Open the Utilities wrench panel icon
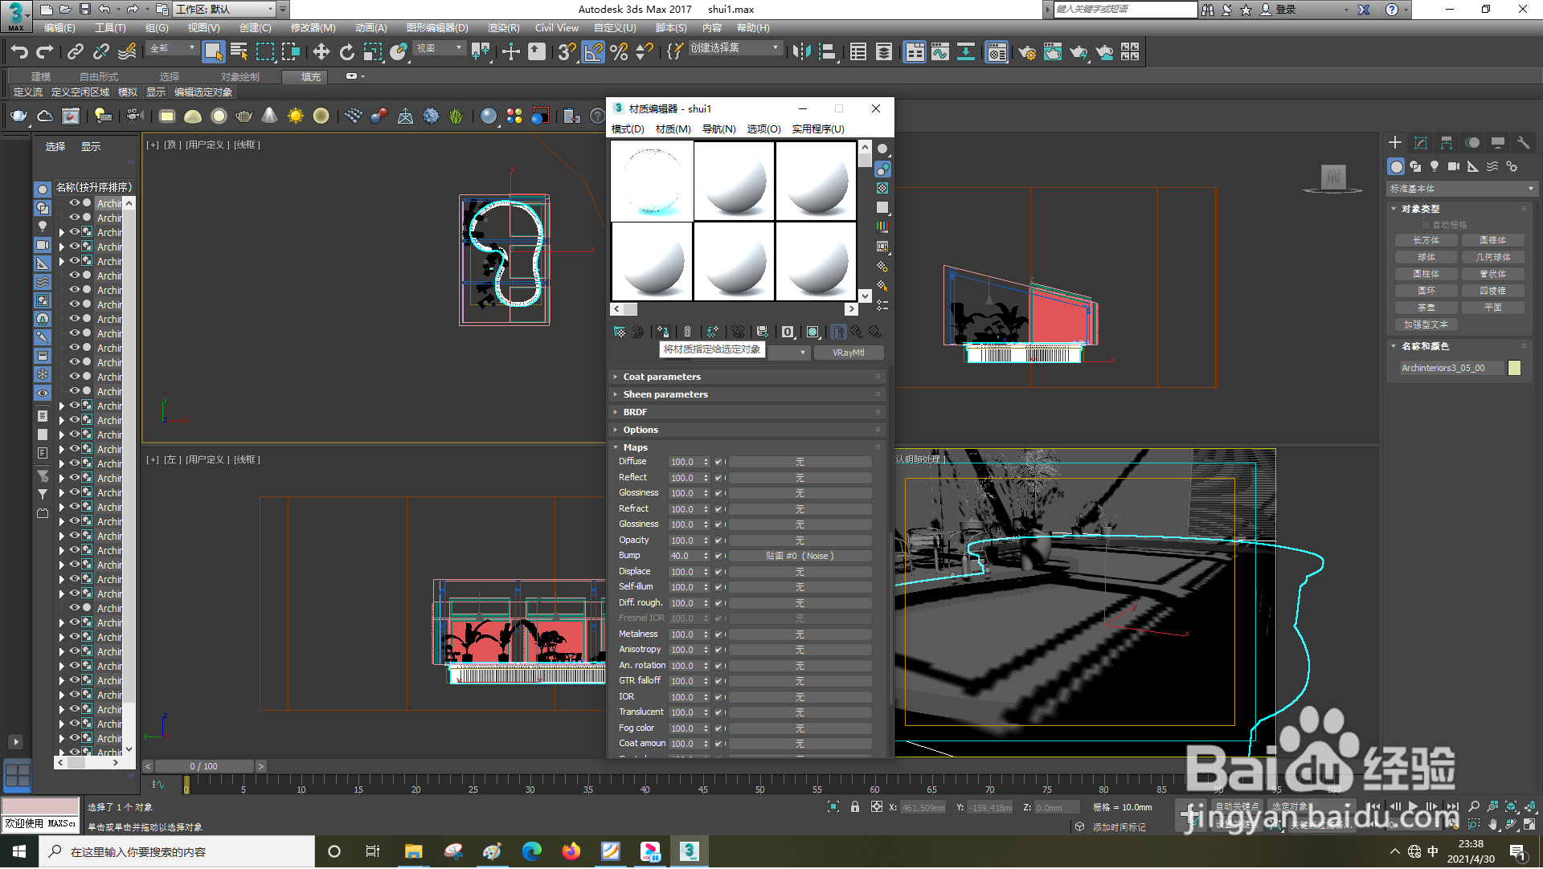This screenshot has width=1543, height=869. pos(1523,143)
